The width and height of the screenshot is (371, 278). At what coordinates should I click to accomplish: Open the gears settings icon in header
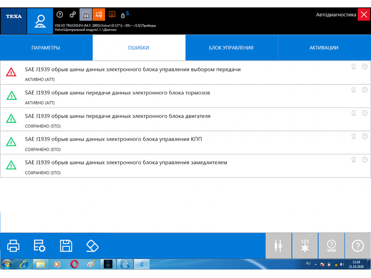pos(73,14)
